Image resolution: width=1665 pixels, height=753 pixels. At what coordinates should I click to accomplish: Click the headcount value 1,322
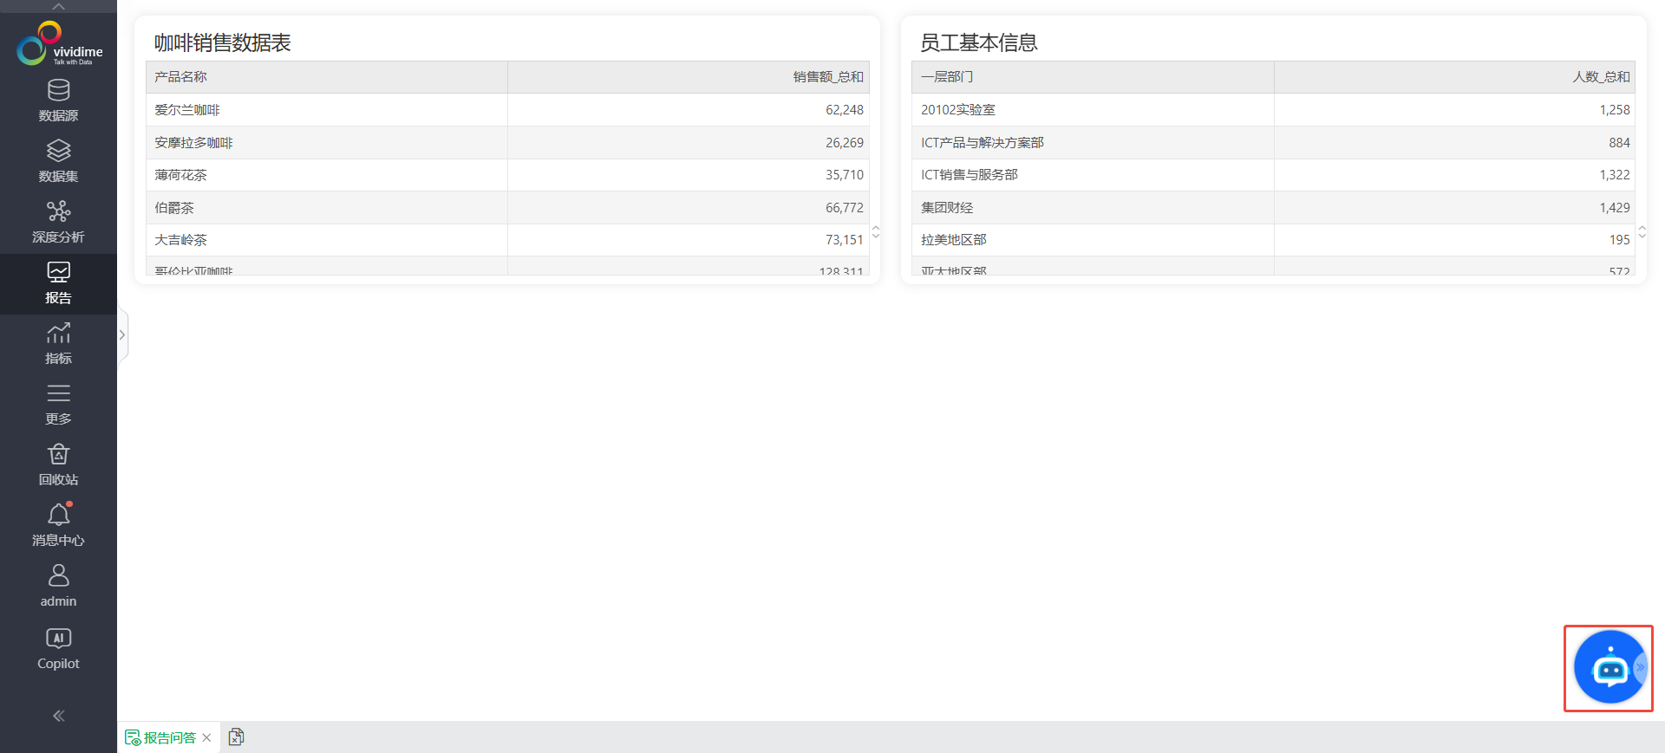[1615, 175]
